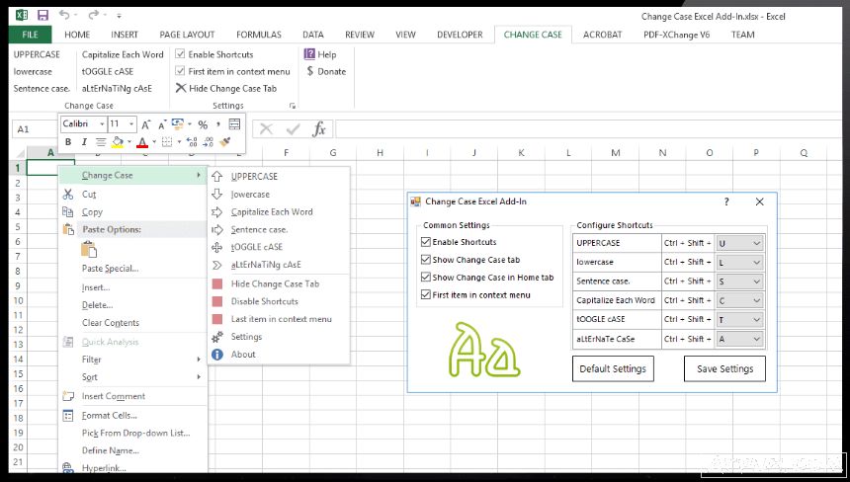The width and height of the screenshot is (850, 482).
Task: Click Hide Change Case Tab in ribbon
Action: 226,88
